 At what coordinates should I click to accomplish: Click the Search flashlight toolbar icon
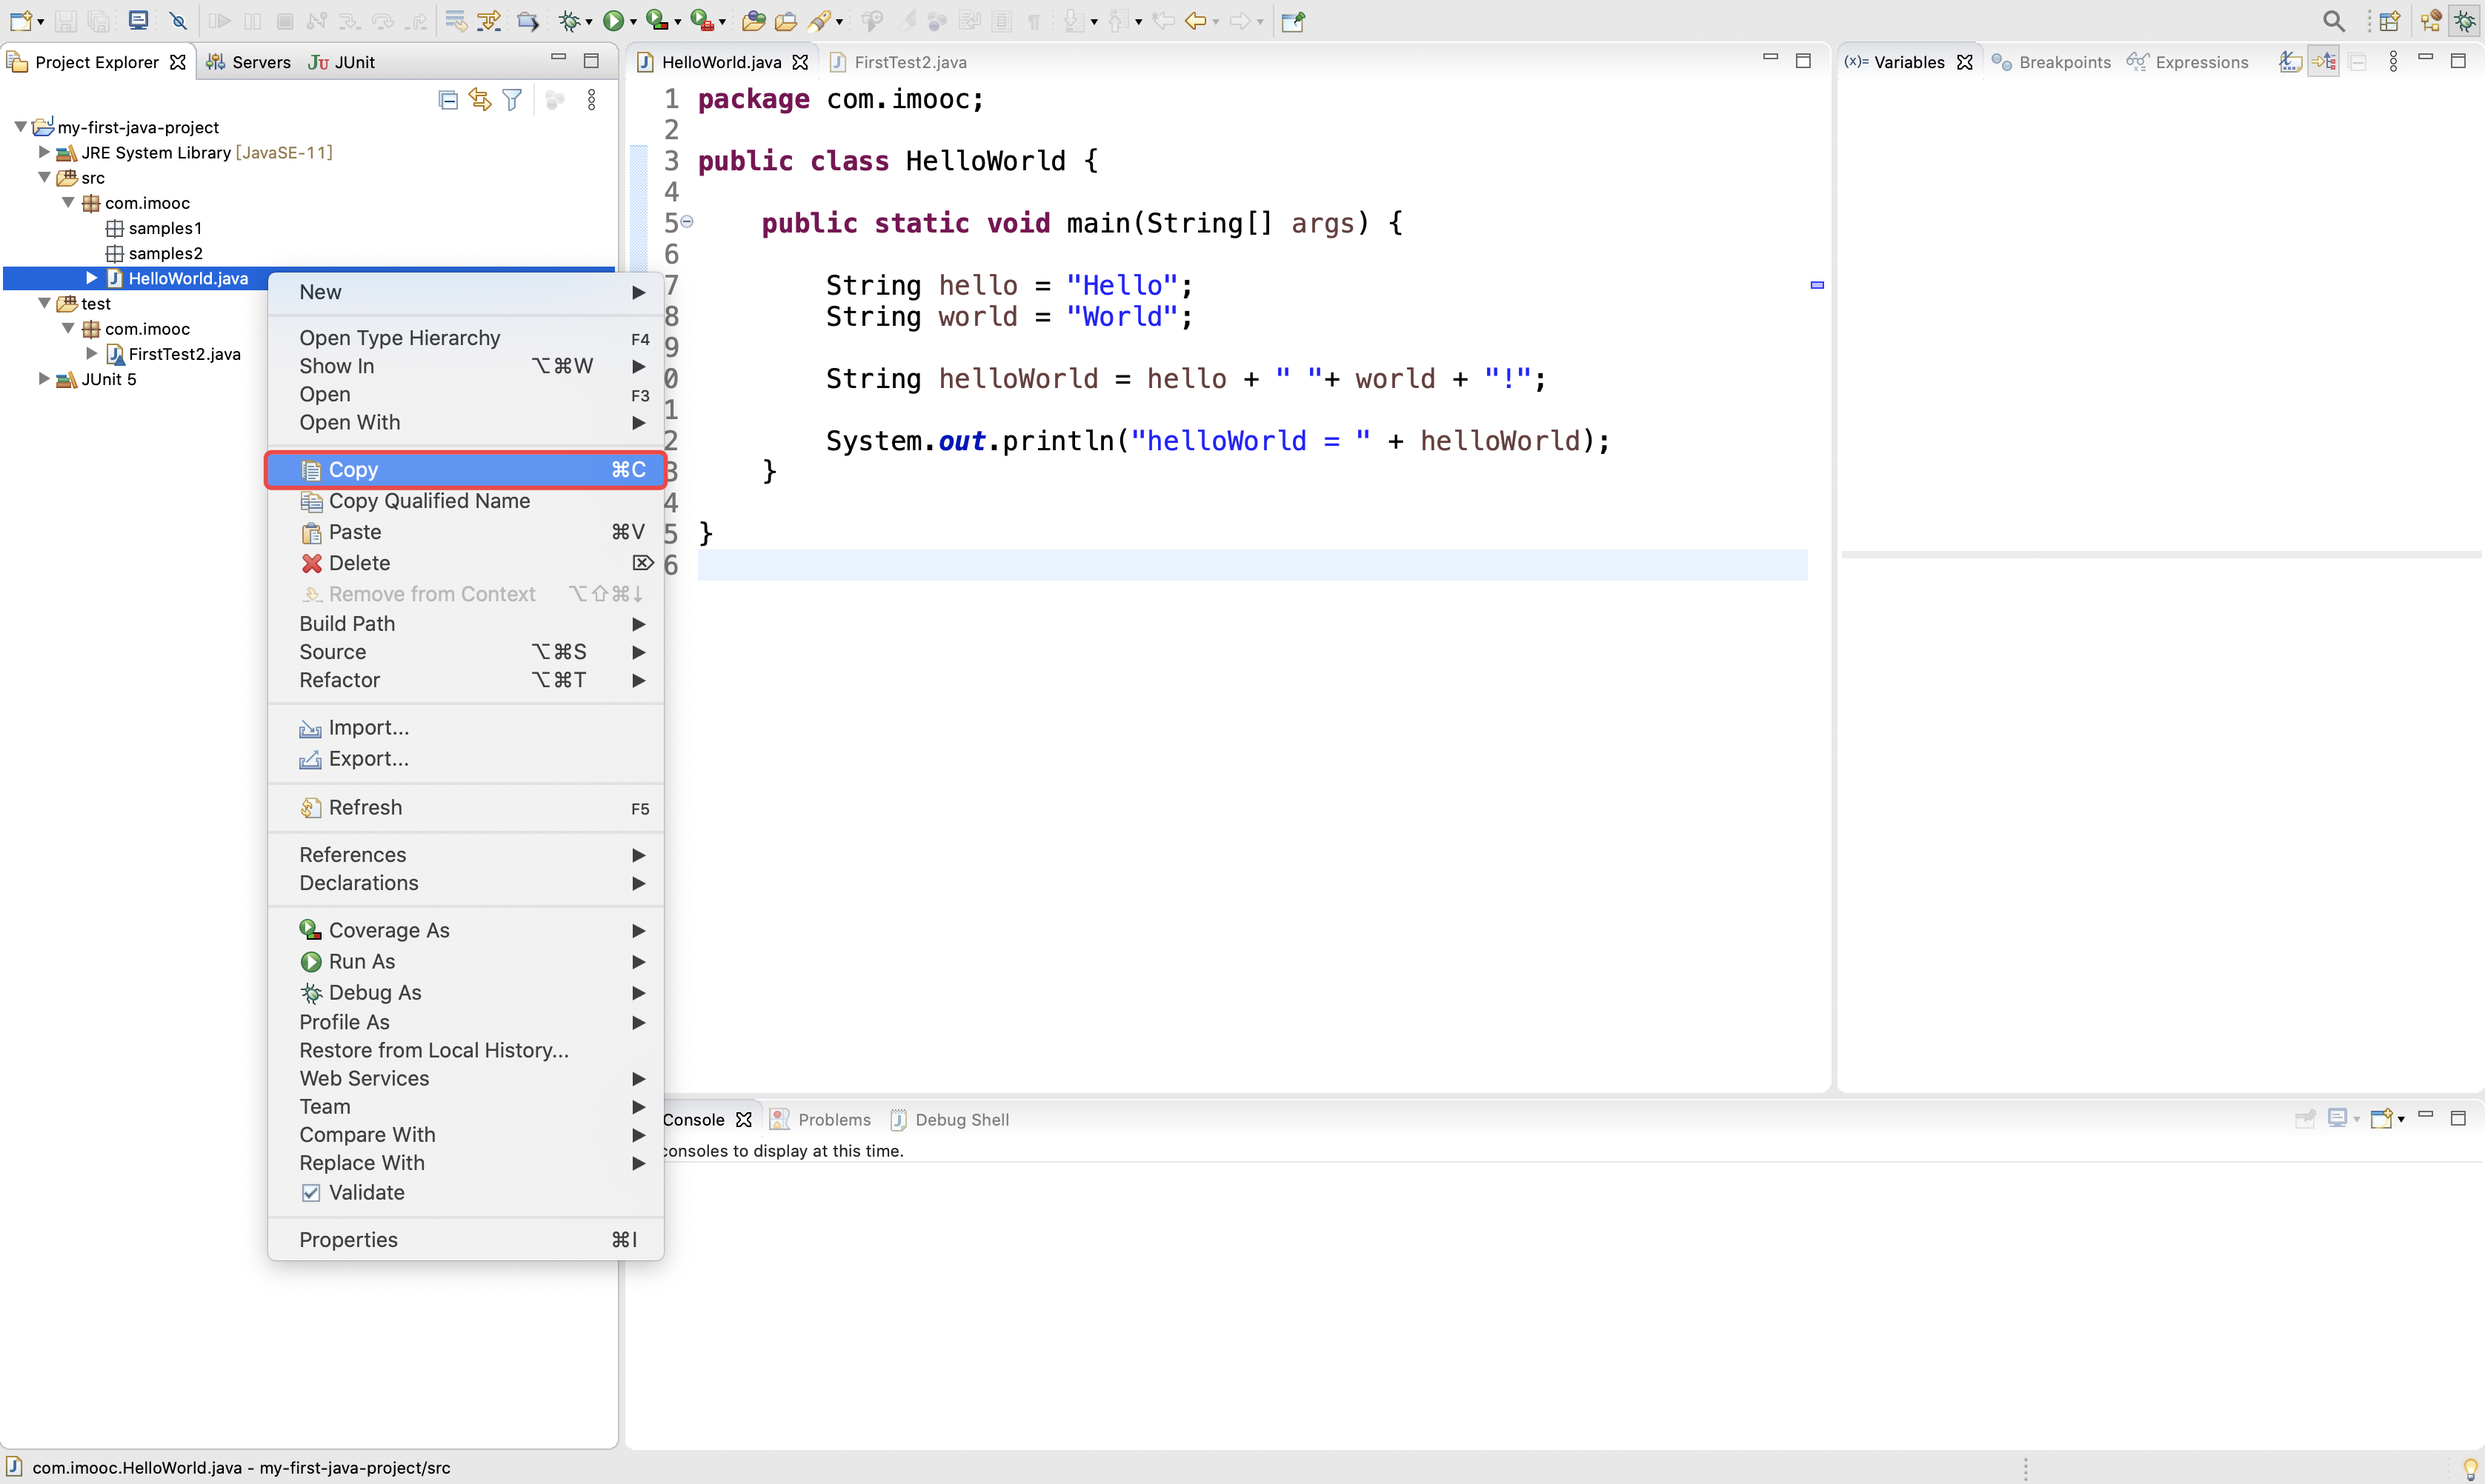click(820, 21)
